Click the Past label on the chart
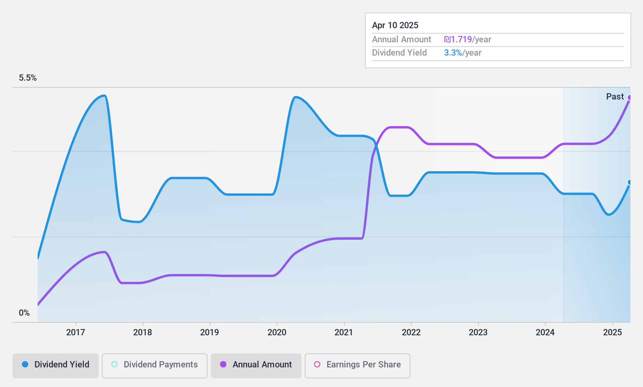This screenshot has width=643, height=387. click(x=615, y=97)
